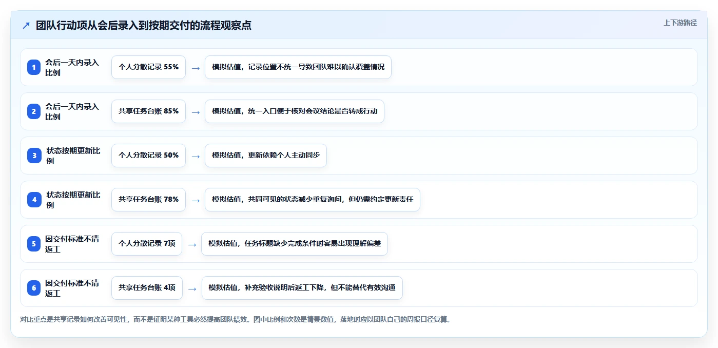Click the 上下游路径 label in header
The height and width of the screenshot is (348, 718).
click(680, 23)
